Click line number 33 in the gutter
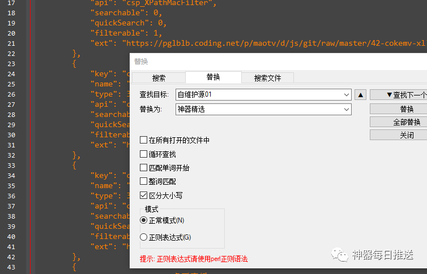Image resolution: width=427 pixels, height=274 pixels. click(x=11, y=166)
